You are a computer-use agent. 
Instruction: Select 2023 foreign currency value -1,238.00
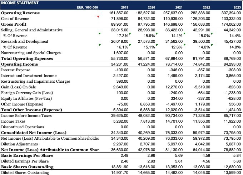pos(233,93)
